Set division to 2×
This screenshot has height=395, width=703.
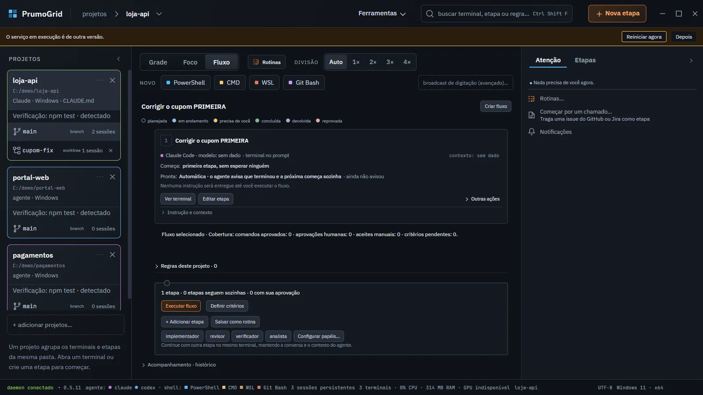click(373, 62)
